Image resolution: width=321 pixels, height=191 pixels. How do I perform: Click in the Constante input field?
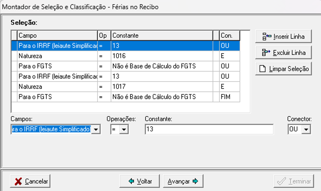pos(209,130)
